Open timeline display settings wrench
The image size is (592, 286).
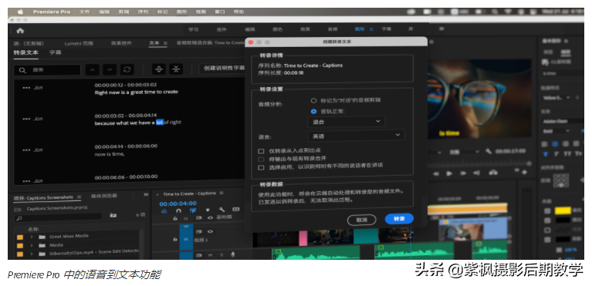[222, 210]
